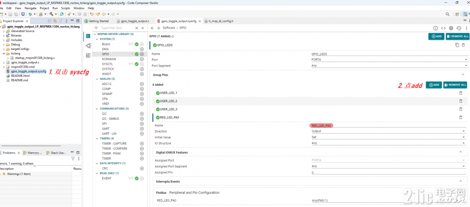Show generated files via code brackets icon

click(443, 28)
